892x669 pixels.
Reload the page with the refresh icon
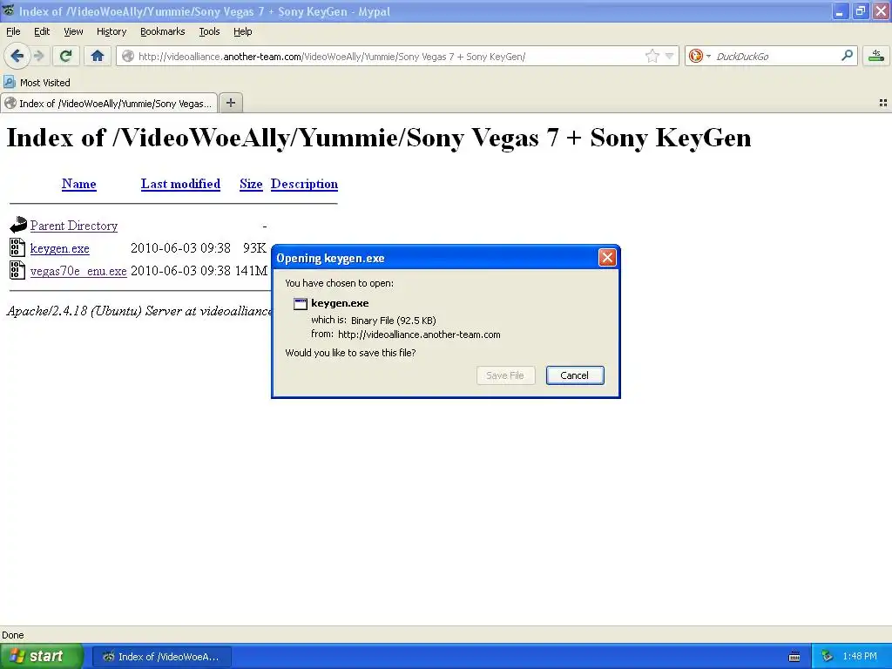pos(66,56)
